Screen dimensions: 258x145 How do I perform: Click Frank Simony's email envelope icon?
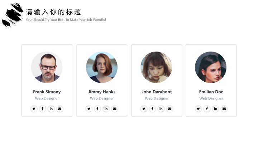point(60,109)
